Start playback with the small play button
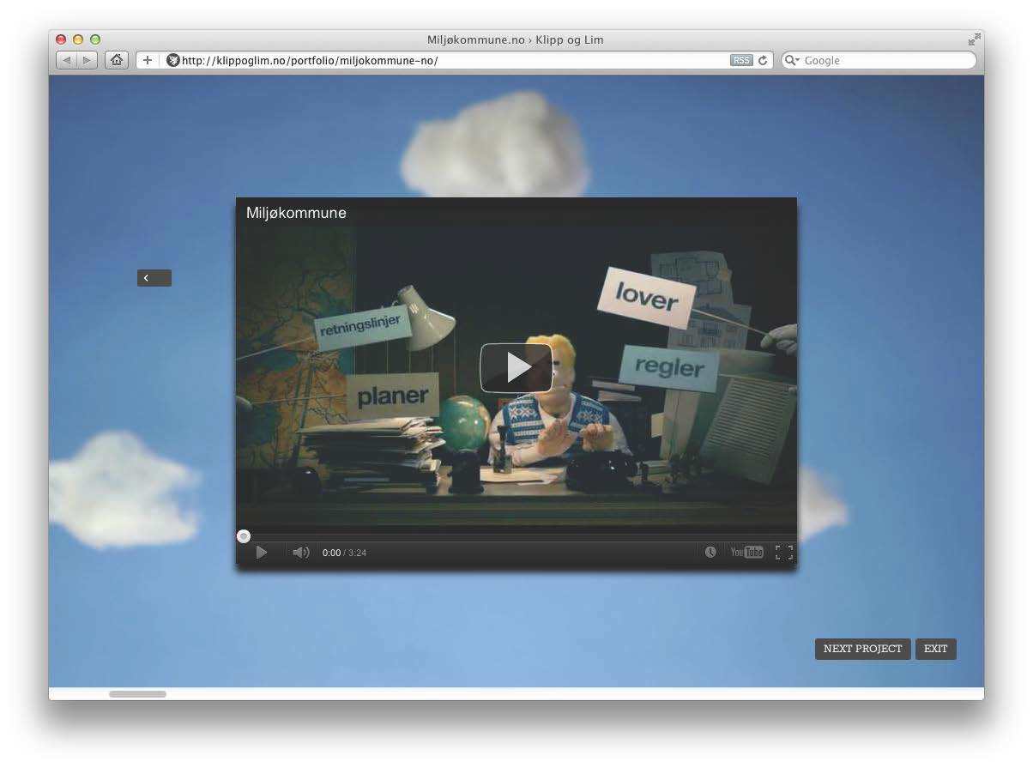The width and height of the screenshot is (1033, 768). [x=262, y=553]
